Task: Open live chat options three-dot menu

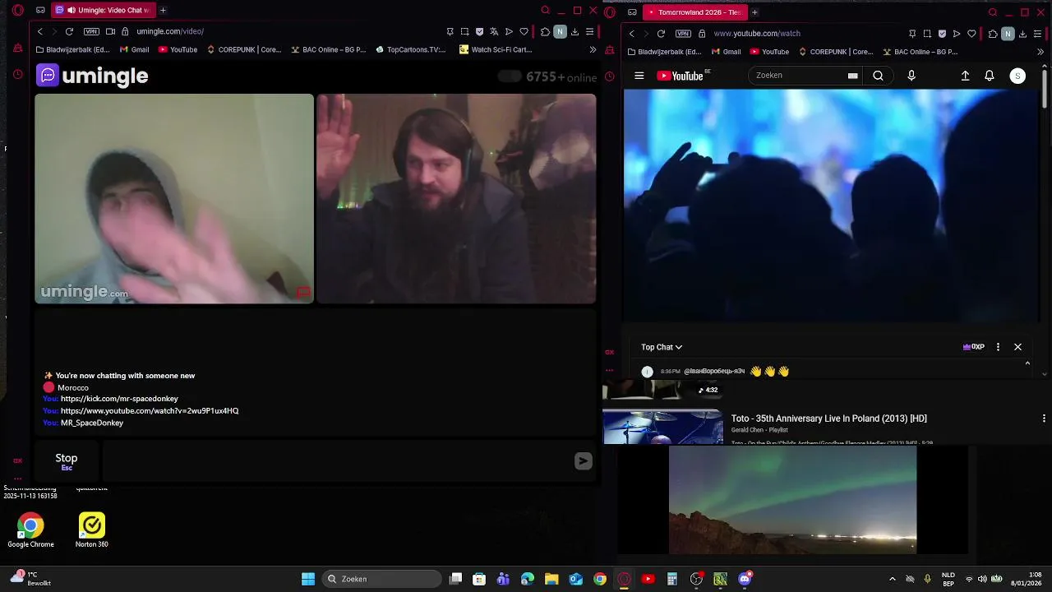Action: (998, 347)
